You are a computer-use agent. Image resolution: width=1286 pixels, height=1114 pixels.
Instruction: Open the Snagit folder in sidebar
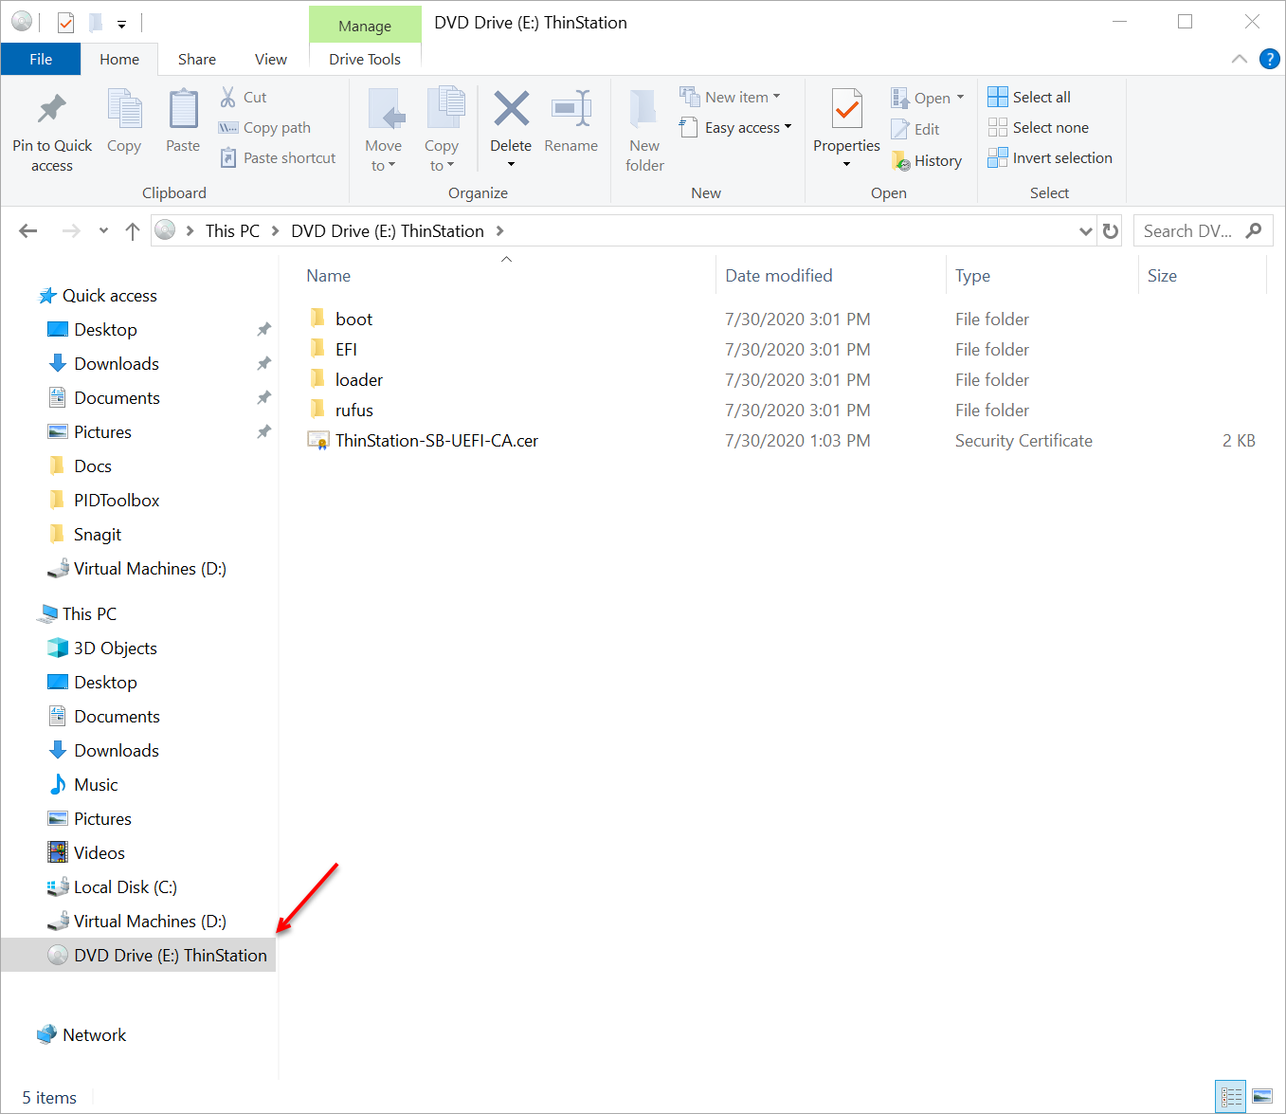pos(98,535)
